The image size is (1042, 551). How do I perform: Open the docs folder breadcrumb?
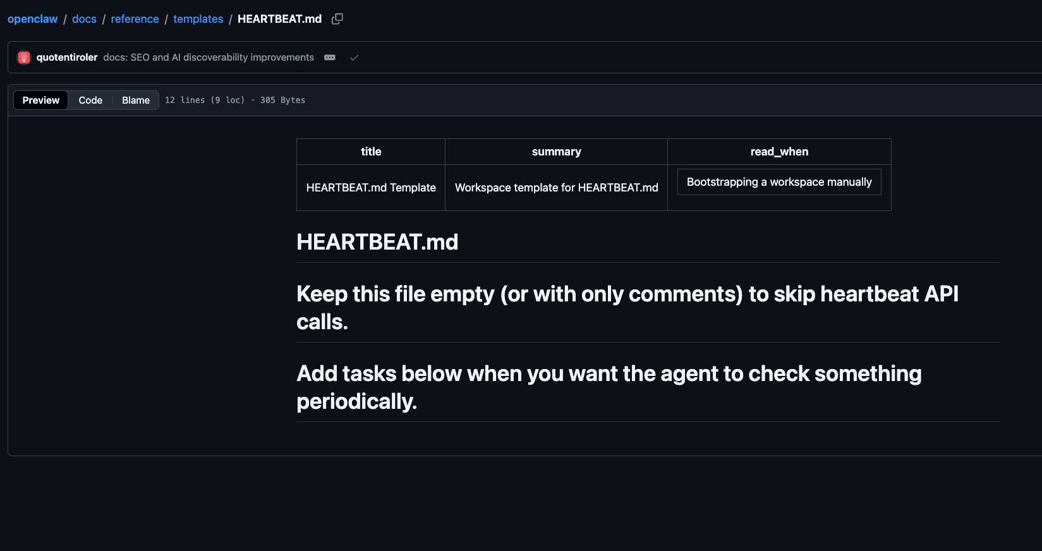pos(84,19)
